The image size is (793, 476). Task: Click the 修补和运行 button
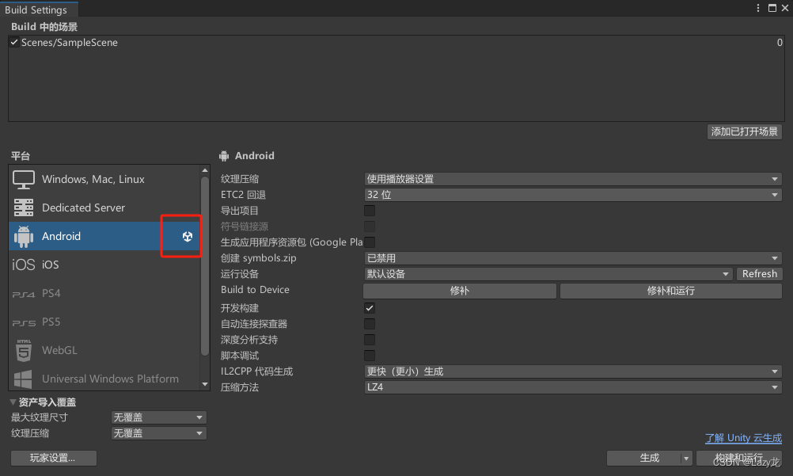670,291
